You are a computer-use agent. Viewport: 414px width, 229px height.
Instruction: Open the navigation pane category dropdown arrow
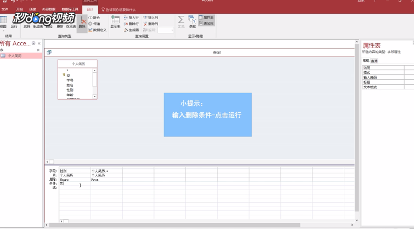[x=33, y=43]
